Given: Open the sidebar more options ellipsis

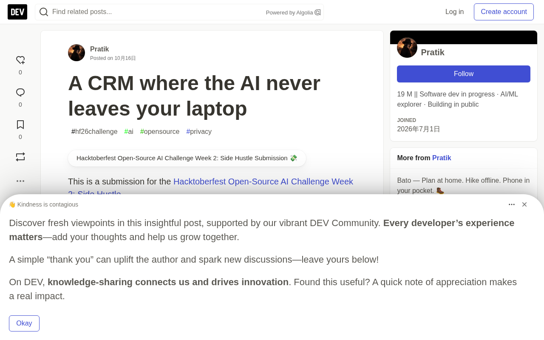Looking at the screenshot, I should pos(20,181).
